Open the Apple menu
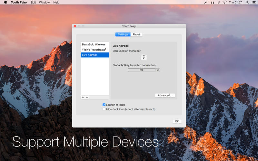This screenshot has height=161, width=258. pyautogui.click(x=5, y=2)
